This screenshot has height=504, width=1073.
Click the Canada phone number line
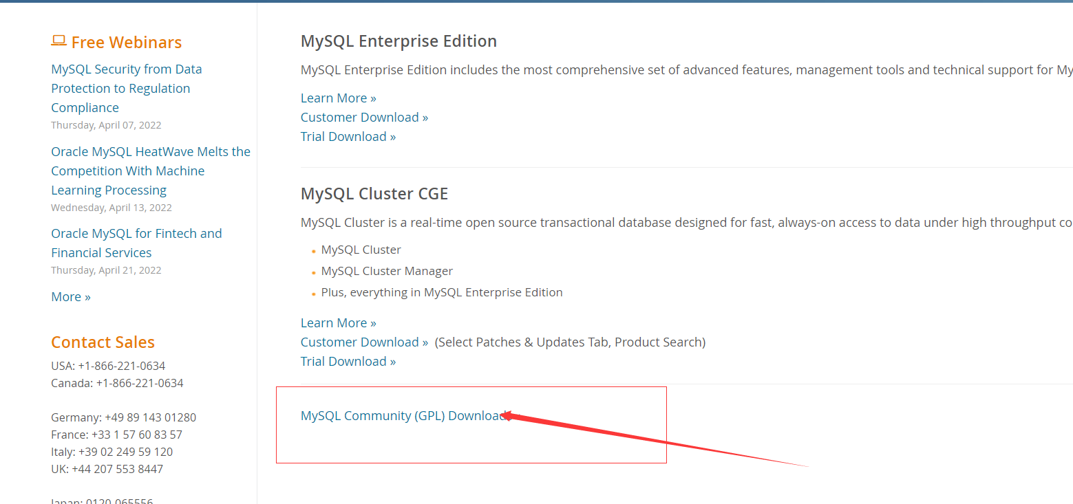(x=117, y=383)
